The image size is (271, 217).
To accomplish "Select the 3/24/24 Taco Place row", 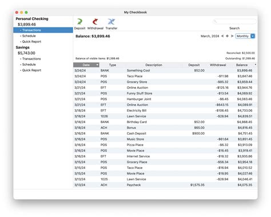I will coord(165,76).
